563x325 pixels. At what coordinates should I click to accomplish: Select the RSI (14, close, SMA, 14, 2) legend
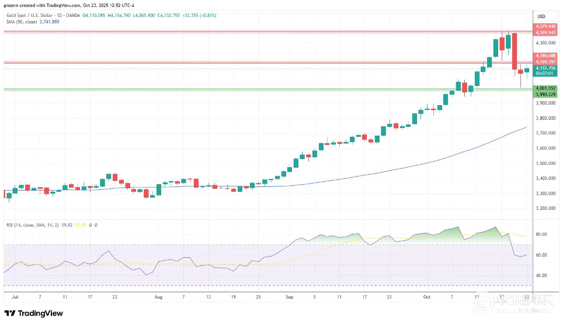coord(34,224)
